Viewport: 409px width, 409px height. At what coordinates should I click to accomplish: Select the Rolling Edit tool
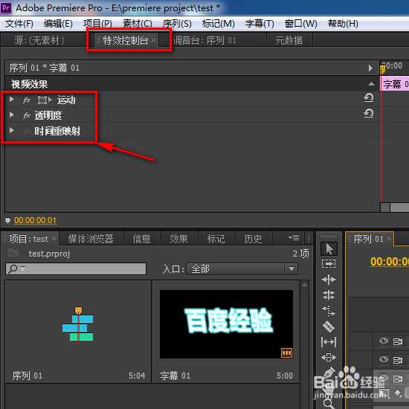[x=329, y=295]
